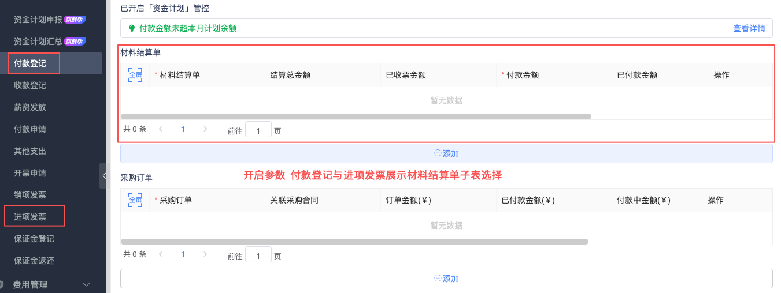Viewport: 781px width, 293px height.
Task: Click the green lightbulb tip icon
Action: click(x=132, y=28)
